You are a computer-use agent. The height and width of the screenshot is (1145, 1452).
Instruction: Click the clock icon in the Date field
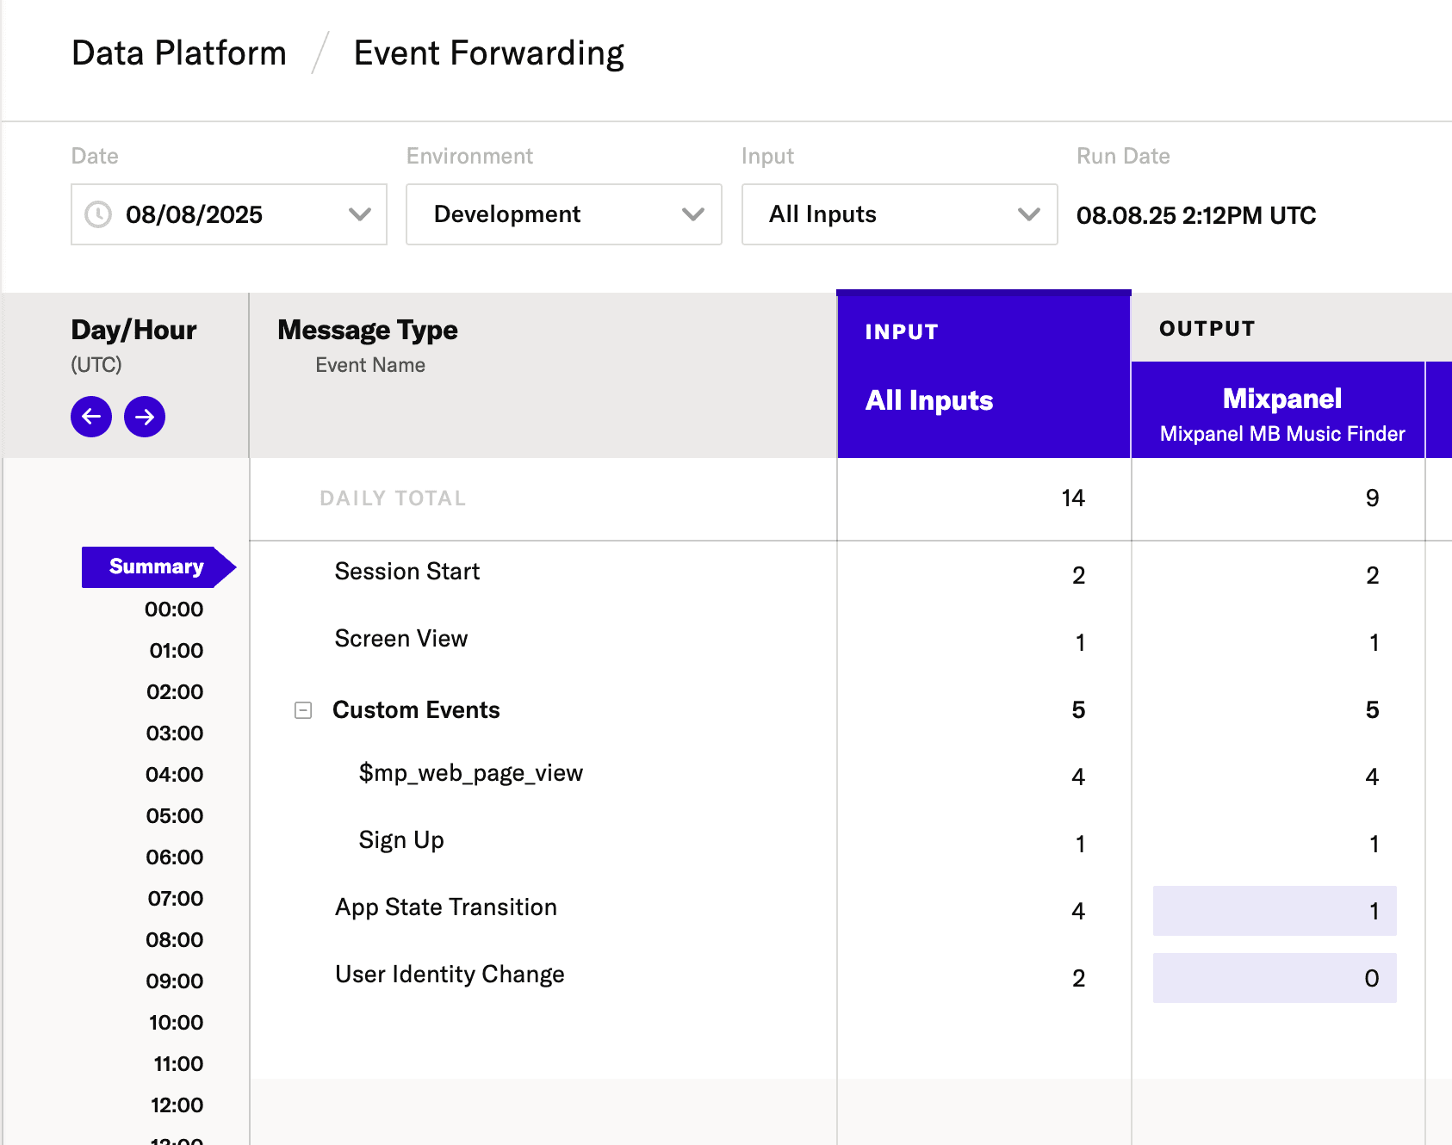[97, 214]
